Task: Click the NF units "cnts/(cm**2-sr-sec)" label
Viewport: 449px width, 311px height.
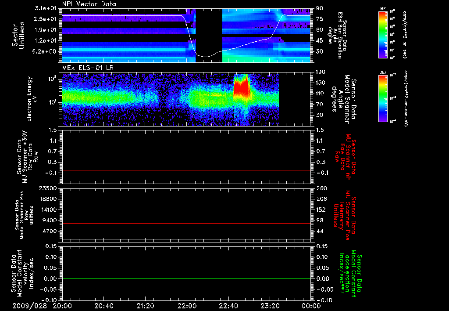Action: (x=405, y=34)
